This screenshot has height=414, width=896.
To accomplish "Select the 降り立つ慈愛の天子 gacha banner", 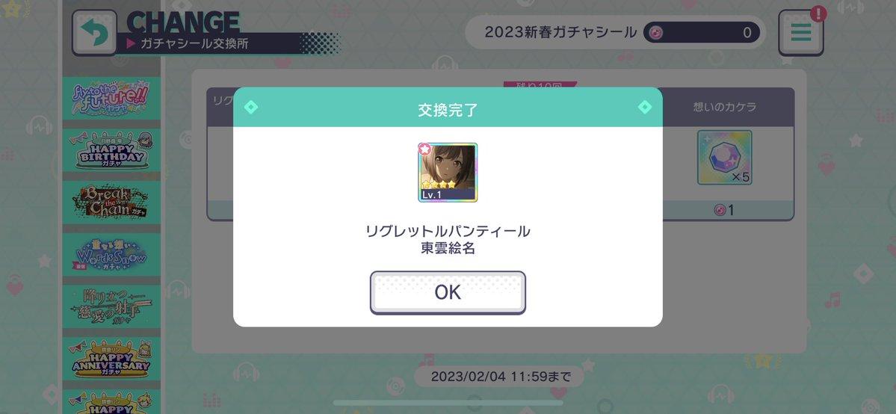I will (x=111, y=306).
